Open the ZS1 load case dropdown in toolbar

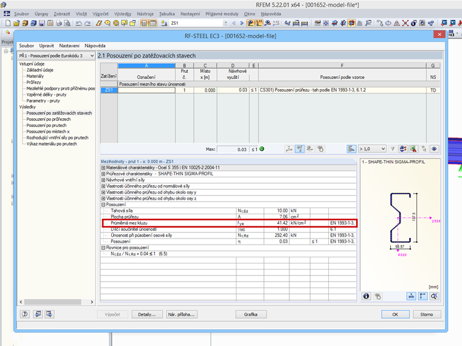[226, 23]
